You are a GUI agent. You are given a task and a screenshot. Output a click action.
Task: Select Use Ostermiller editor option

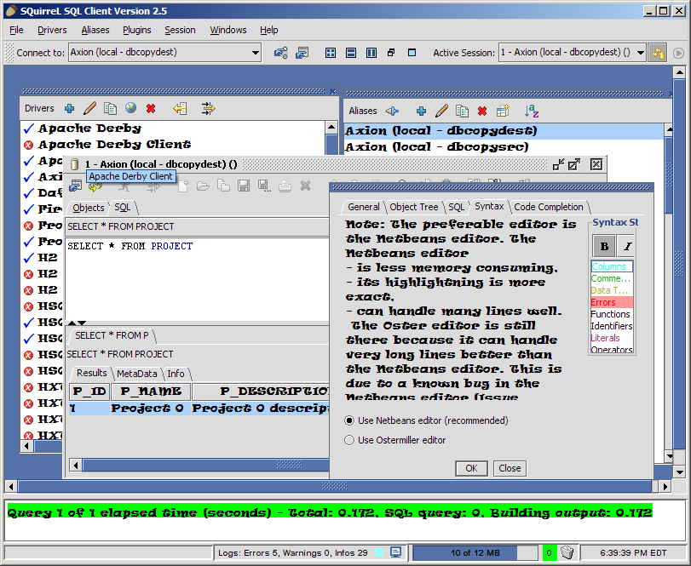click(349, 440)
